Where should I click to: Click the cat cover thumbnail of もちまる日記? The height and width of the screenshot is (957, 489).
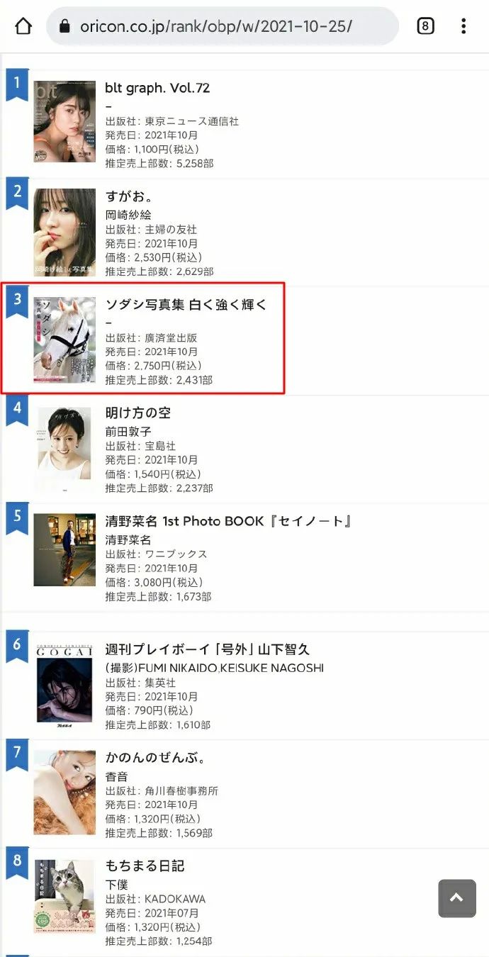[x=64, y=896]
